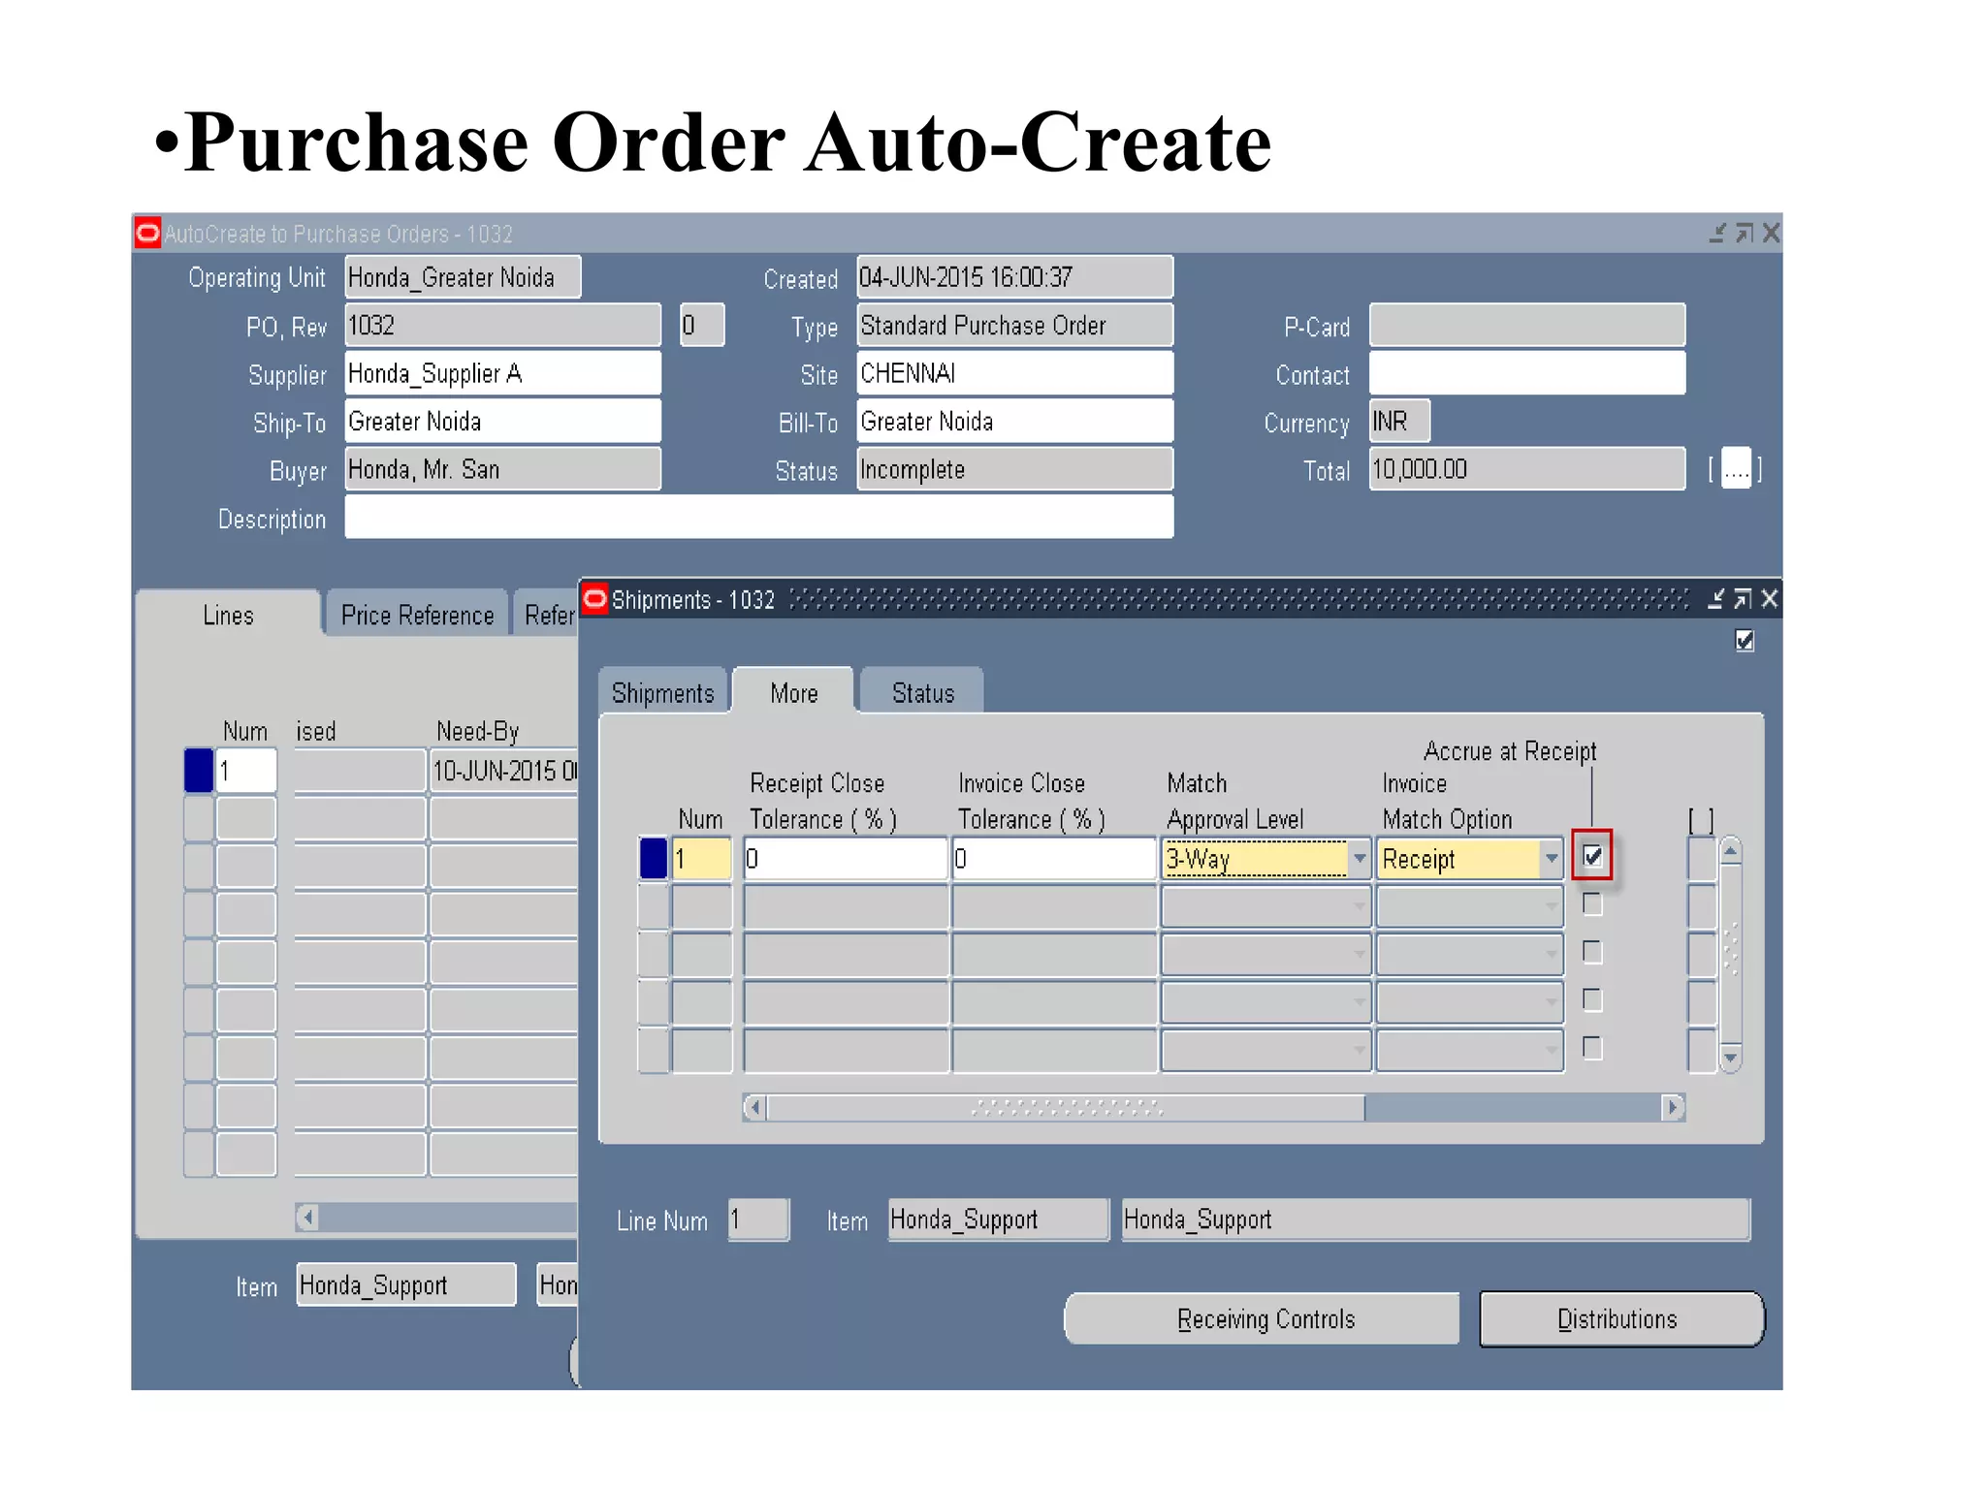Screen dimensions: 1986x1489
Task: Click the Need-By date 10-JUN-2015 field
Action: pyautogui.click(x=504, y=771)
